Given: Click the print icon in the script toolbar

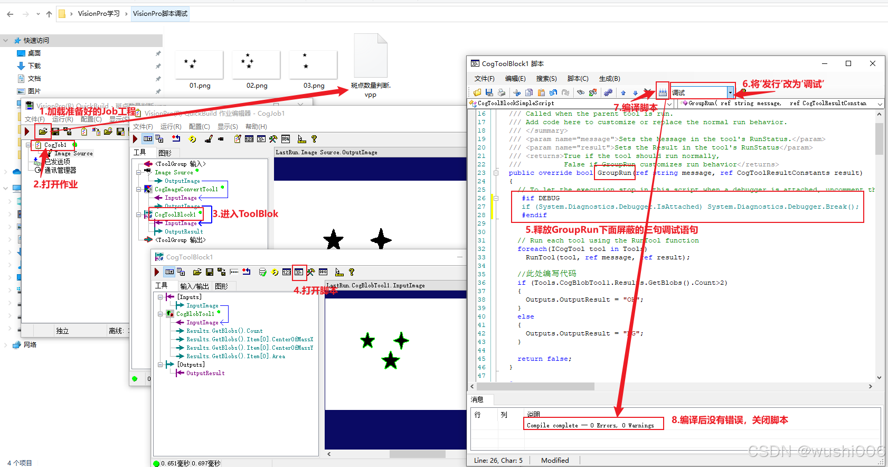Looking at the screenshot, I should (x=502, y=92).
